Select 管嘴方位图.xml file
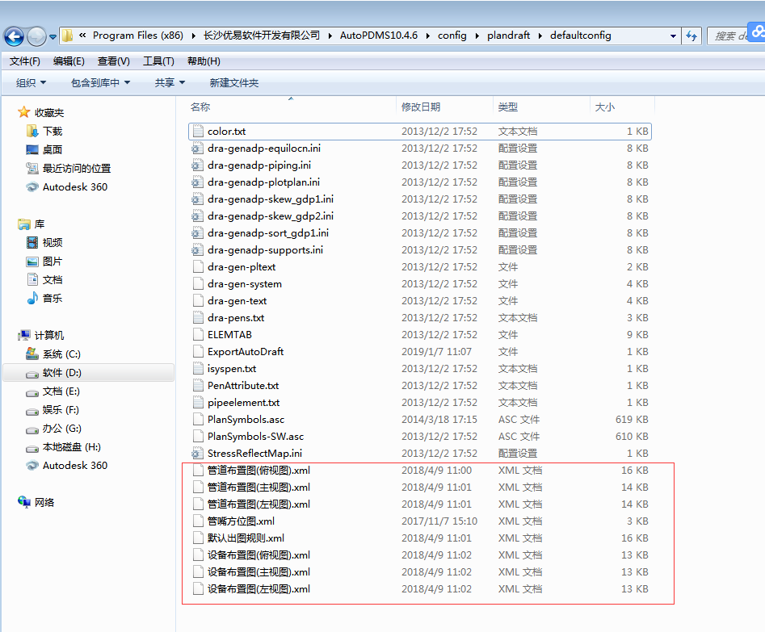Image resolution: width=765 pixels, height=632 pixels. [x=241, y=521]
